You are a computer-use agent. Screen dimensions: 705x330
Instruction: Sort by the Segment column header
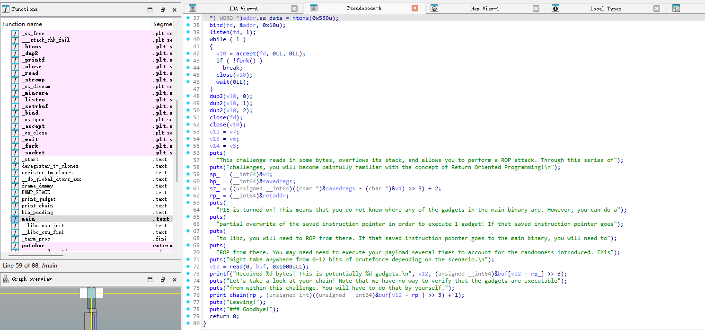click(x=162, y=24)
